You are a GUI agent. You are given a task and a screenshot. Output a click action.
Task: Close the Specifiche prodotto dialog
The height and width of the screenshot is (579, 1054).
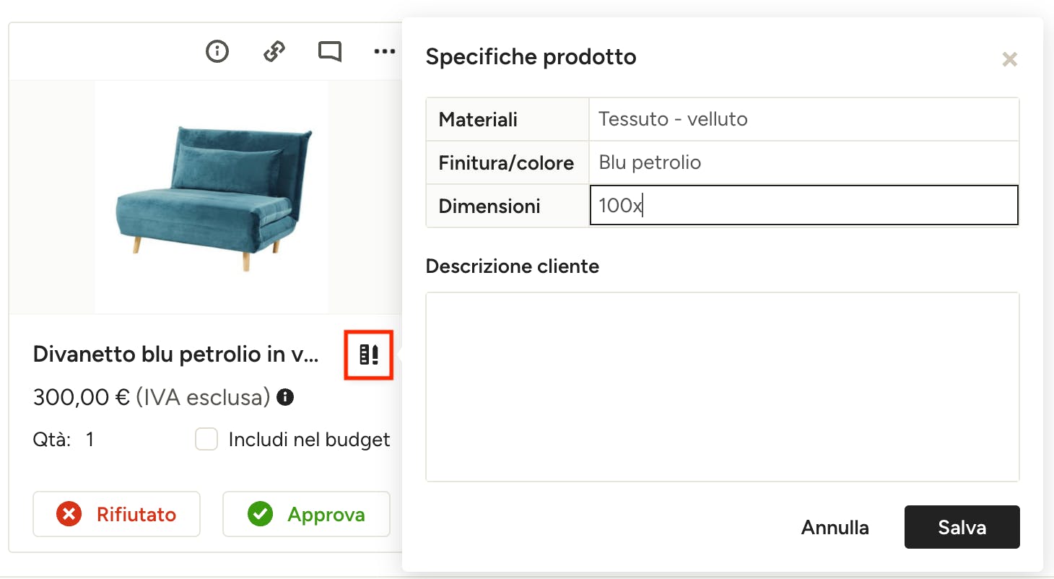1009,59
